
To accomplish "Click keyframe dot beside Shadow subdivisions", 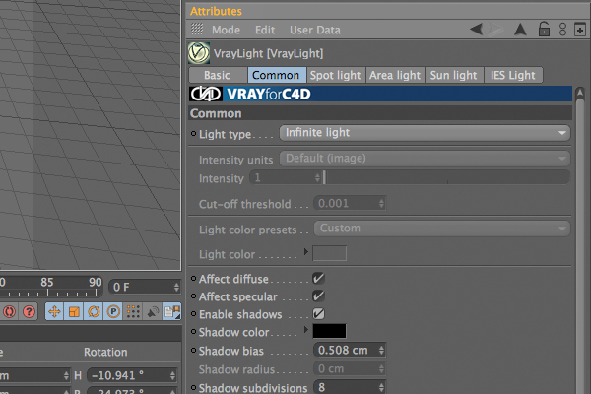I will coord(194,387).
